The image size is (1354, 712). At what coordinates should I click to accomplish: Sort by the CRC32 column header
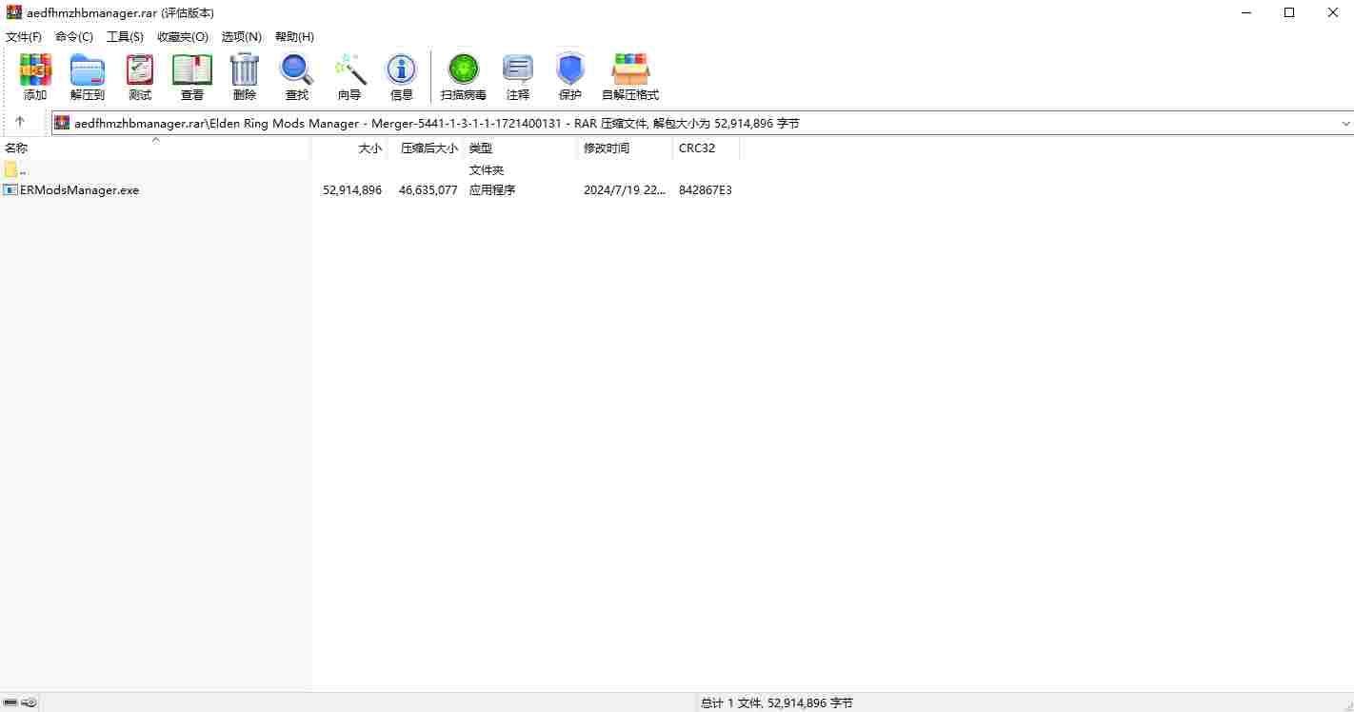tap(706, 148)
